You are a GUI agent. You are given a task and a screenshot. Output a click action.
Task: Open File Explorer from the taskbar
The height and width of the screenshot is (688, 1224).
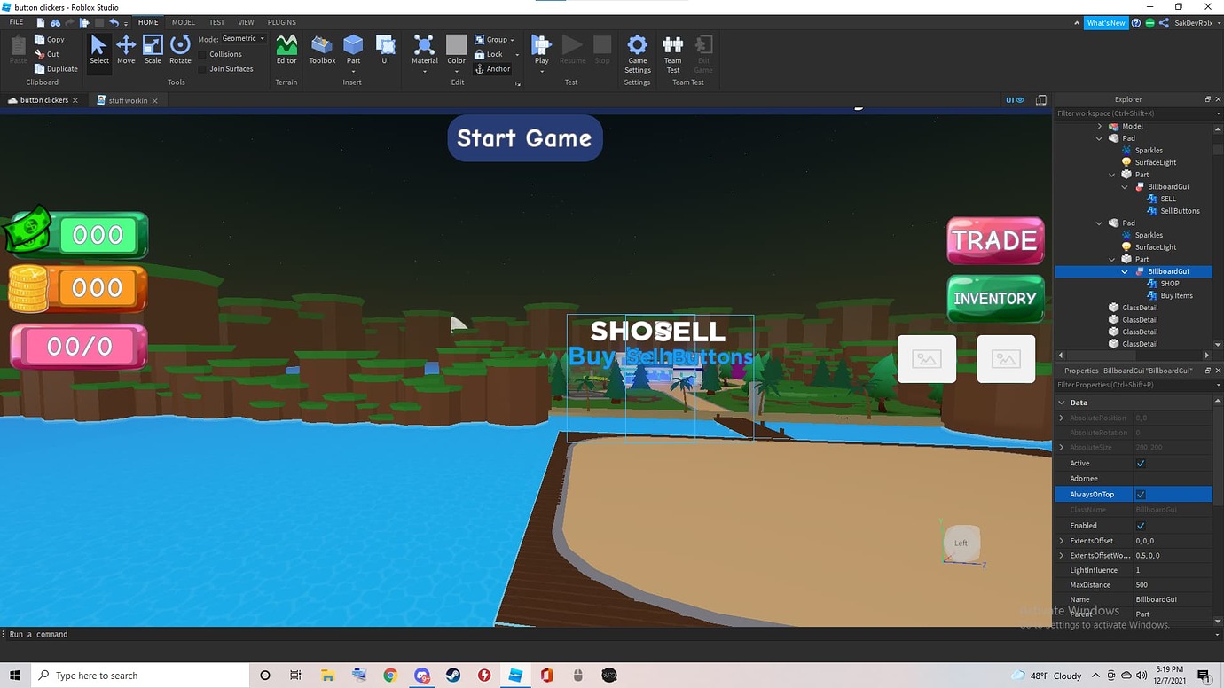coord(327,676)
